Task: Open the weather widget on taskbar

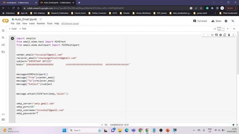Action: 12,130
